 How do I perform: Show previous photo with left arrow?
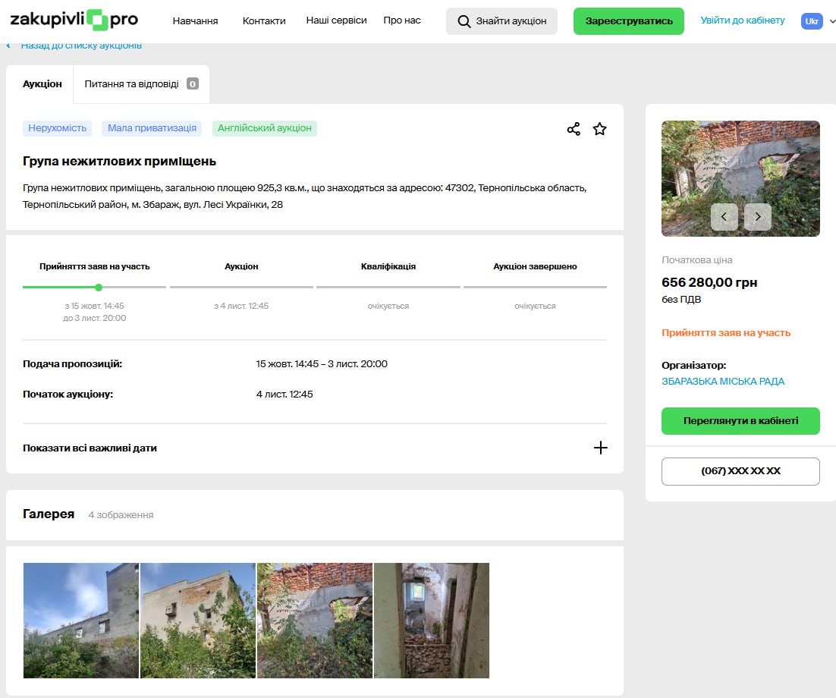(x=724, y=217)
